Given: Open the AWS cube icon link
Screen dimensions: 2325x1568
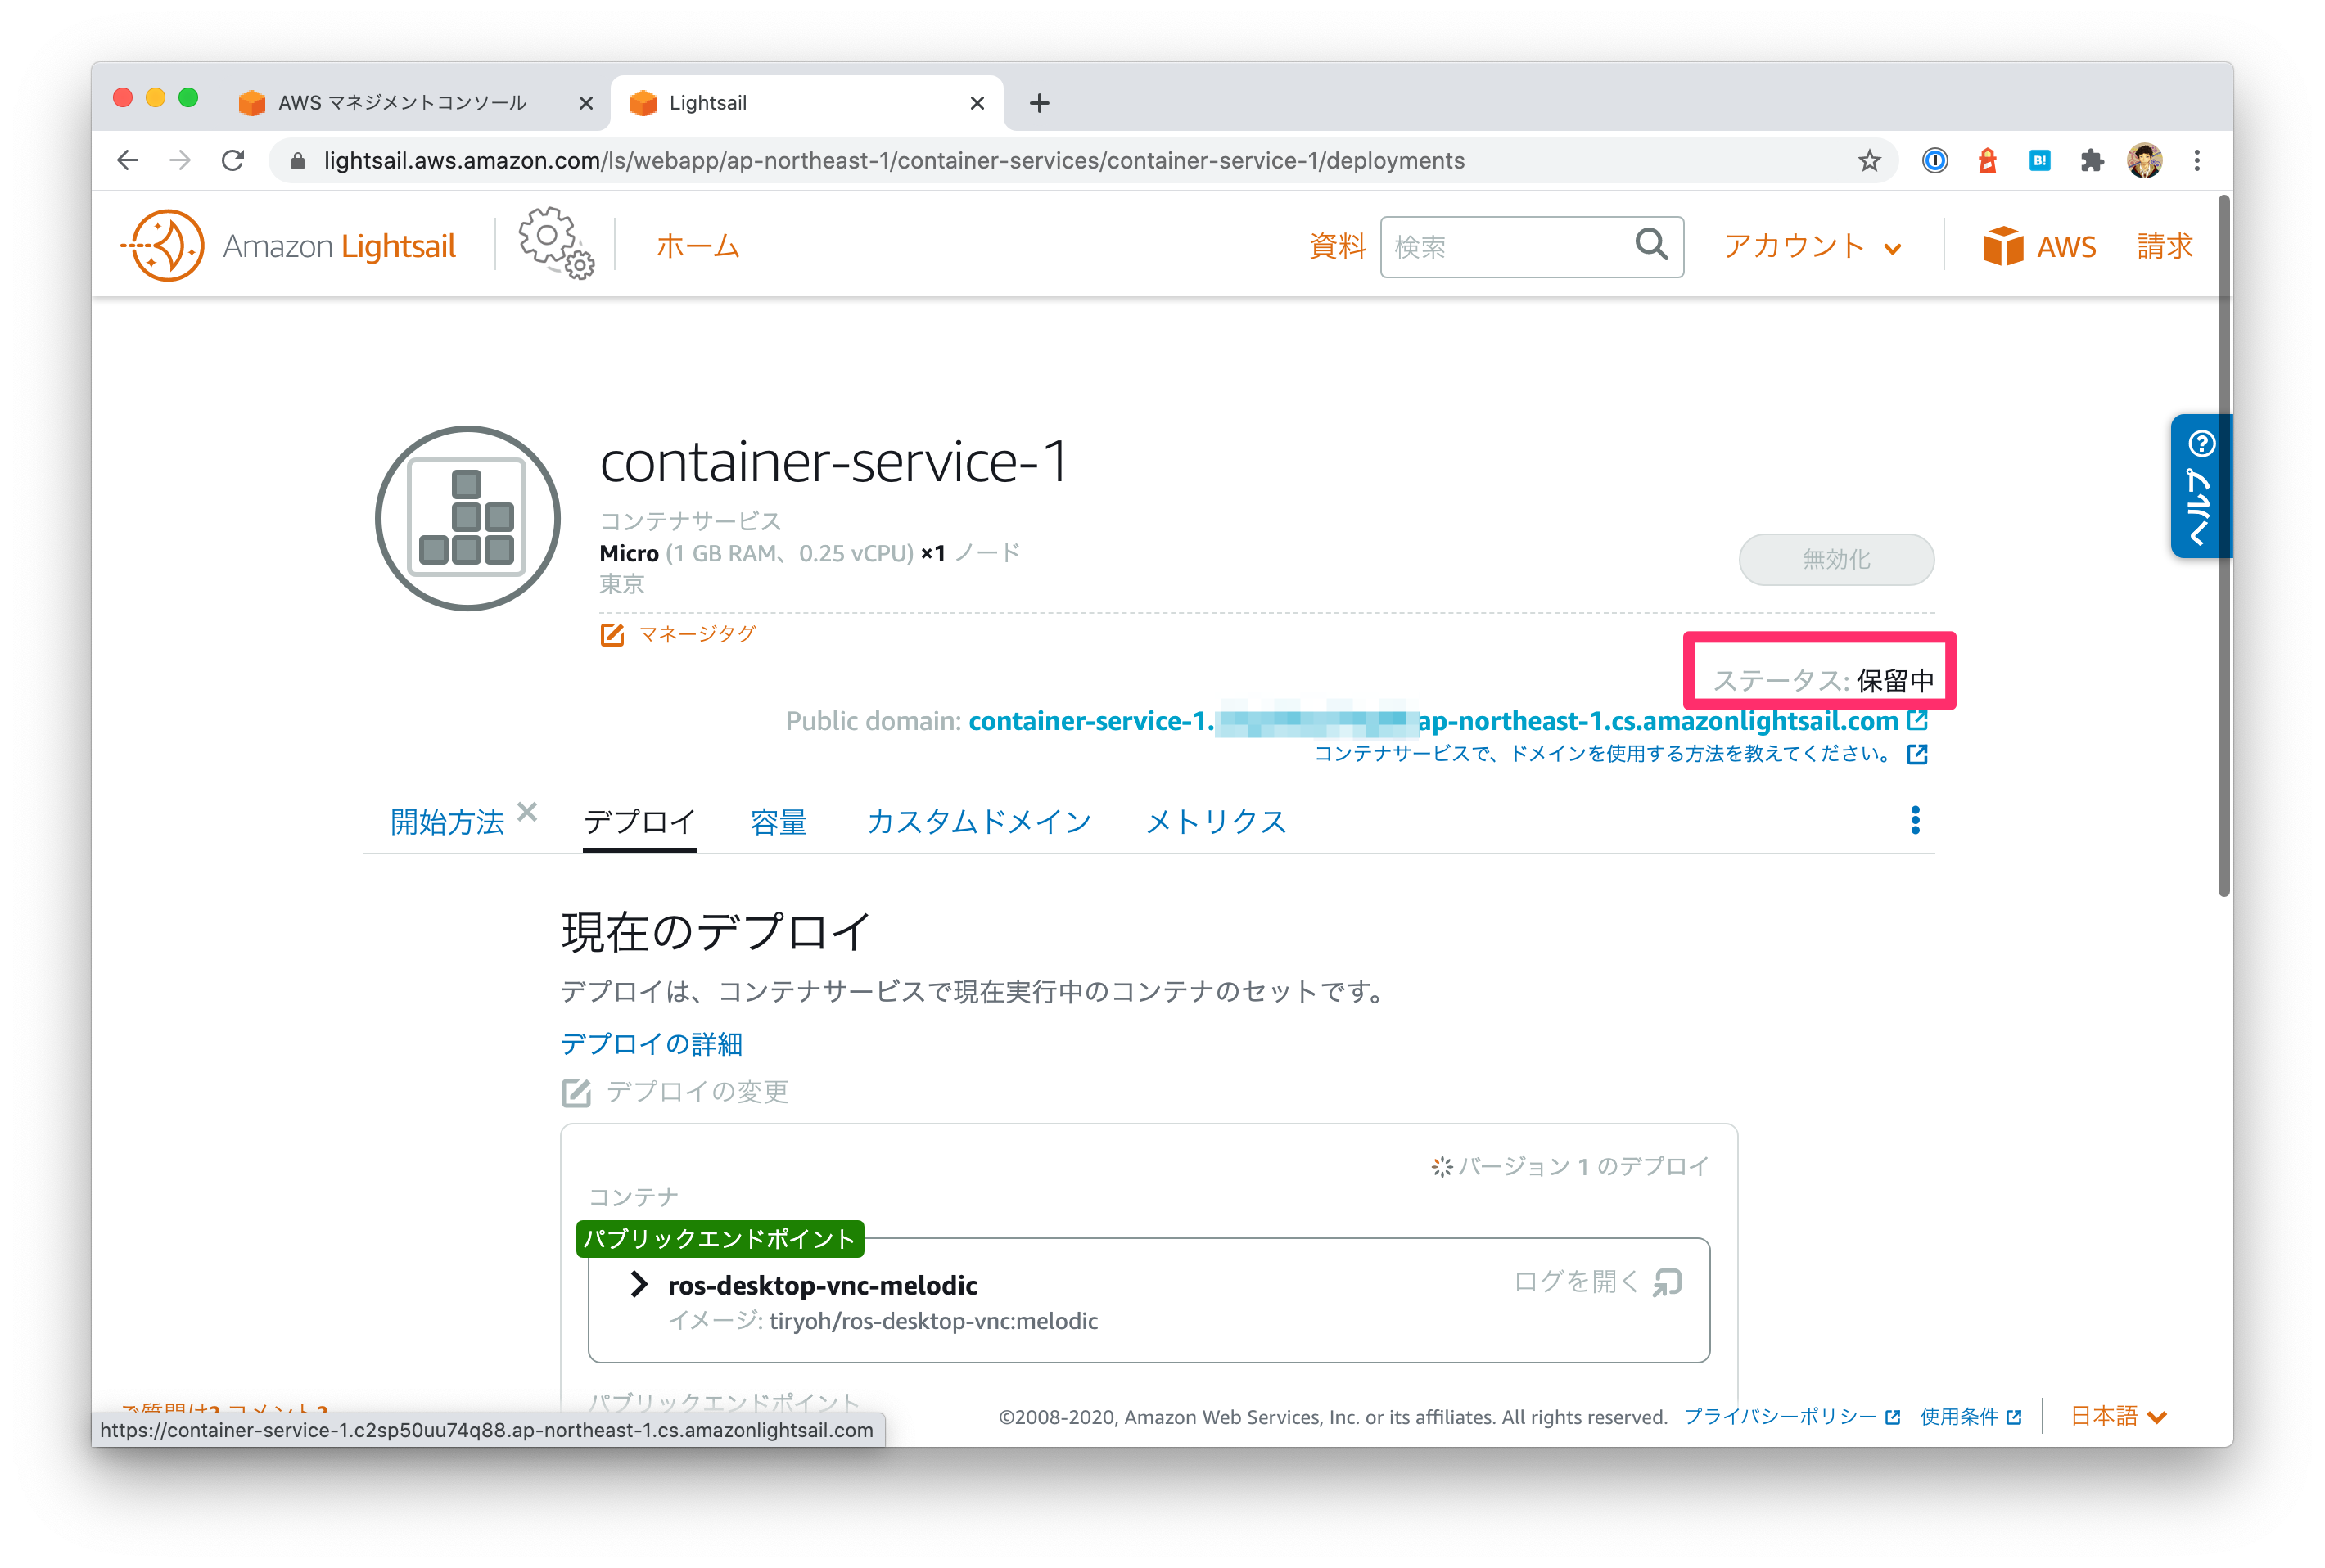Looking at the screenshot, I should 2003,246.
